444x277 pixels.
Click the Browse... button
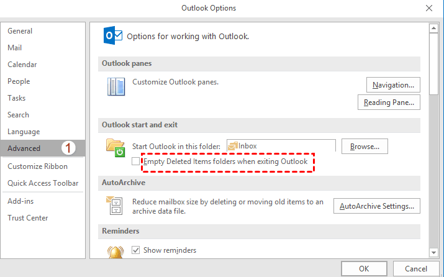click(x=365, y=147)
